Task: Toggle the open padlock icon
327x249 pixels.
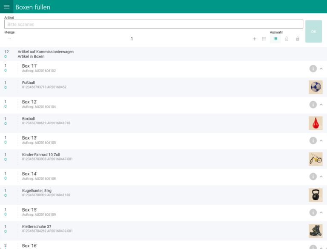Action: (287, 39)
